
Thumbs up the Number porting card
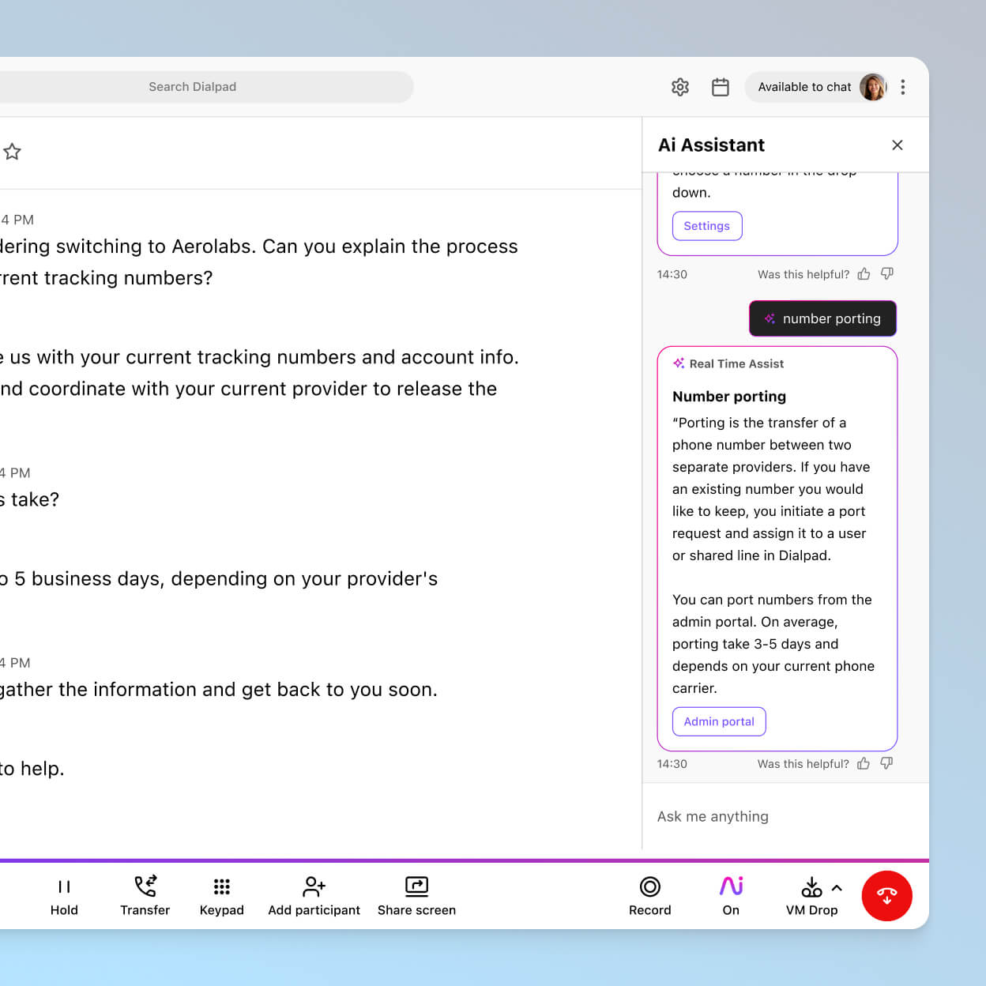tap(864, 764)
